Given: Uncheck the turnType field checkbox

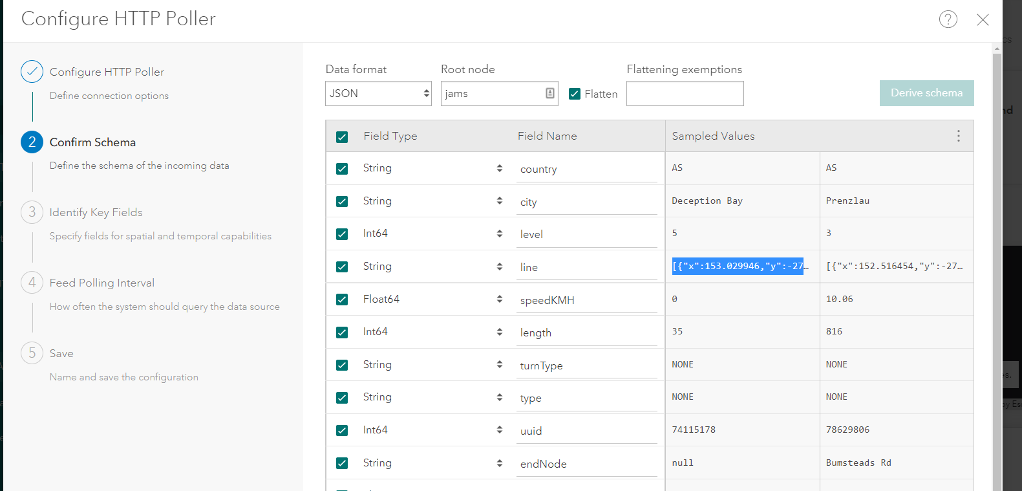Looking at the screenshot, I should (x=342, y=365).
